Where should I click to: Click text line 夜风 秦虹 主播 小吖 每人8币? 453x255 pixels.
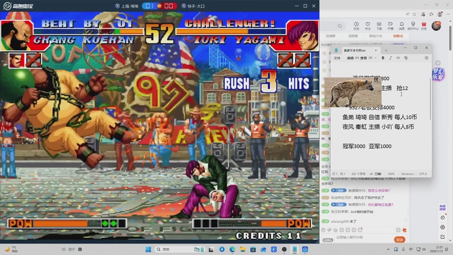point(378,126)
